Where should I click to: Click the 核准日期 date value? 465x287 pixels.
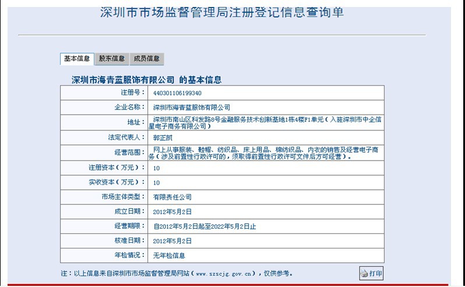pyautogui.click(x=172, y=240)
